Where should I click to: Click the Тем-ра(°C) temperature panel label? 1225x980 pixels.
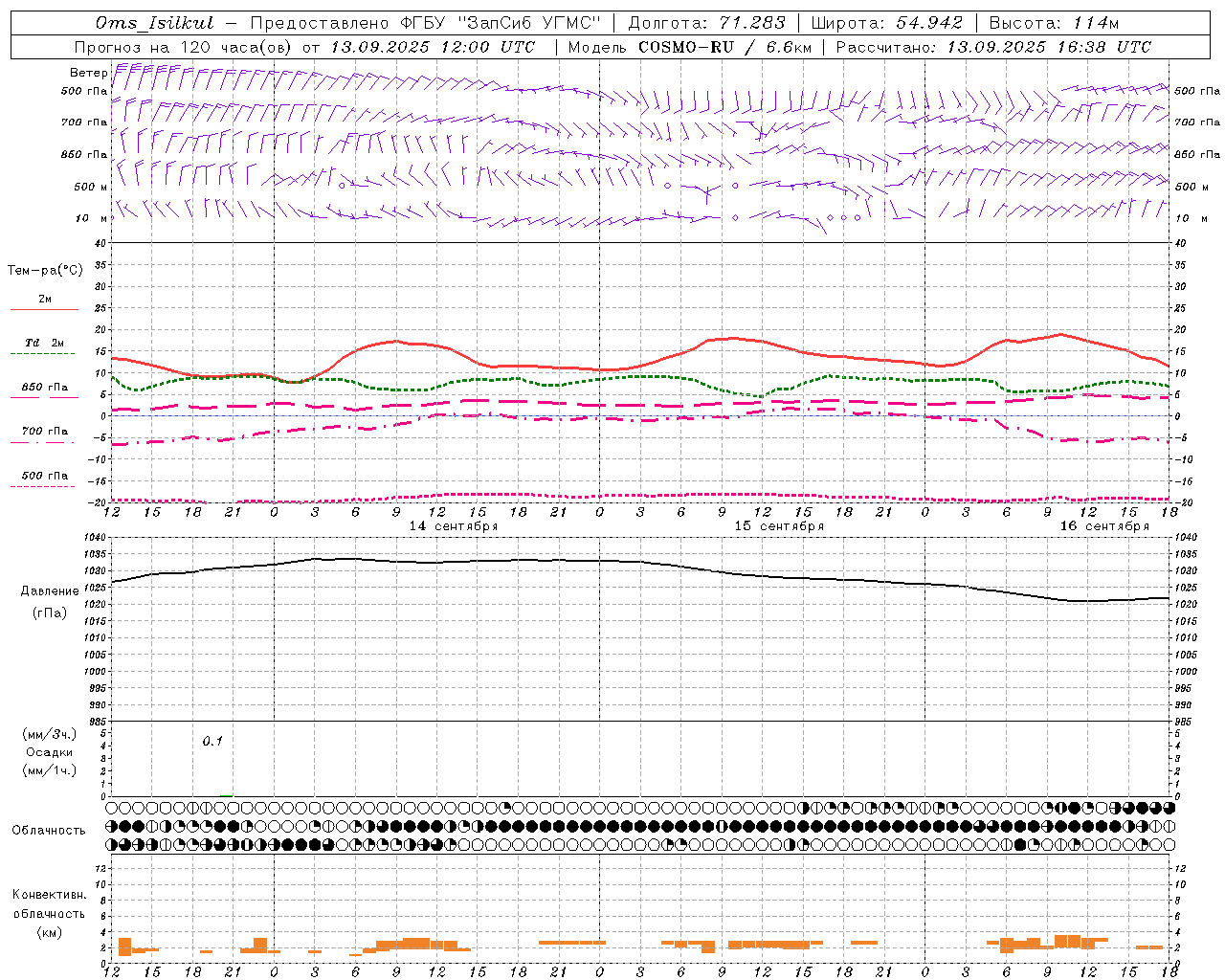(45, 271)
